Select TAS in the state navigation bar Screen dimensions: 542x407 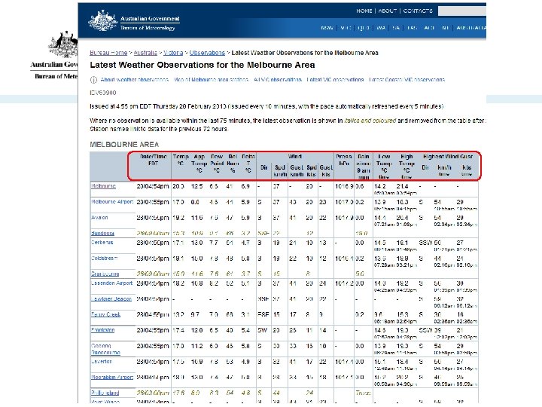[x=412, y=28]
